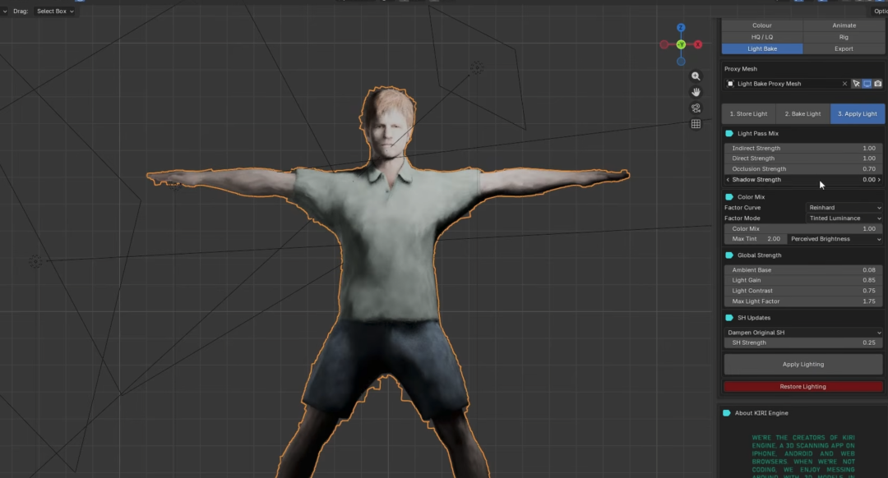Viewport: 888px width, 478px height.
Task: Click the red Restore Lighting button
Action: [803, 387]
